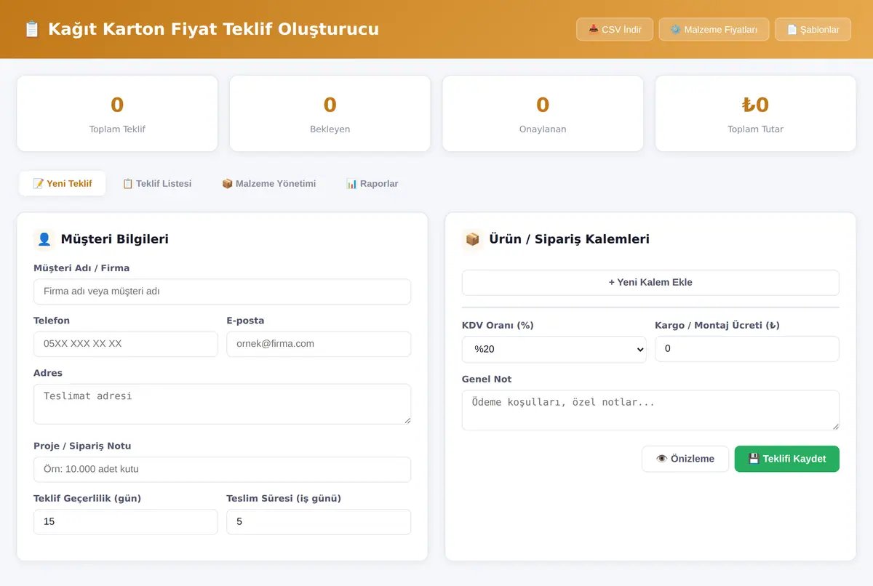Click the E-posta input field
The width and height of the screenshot is (873, 586).
coord(319,344)
